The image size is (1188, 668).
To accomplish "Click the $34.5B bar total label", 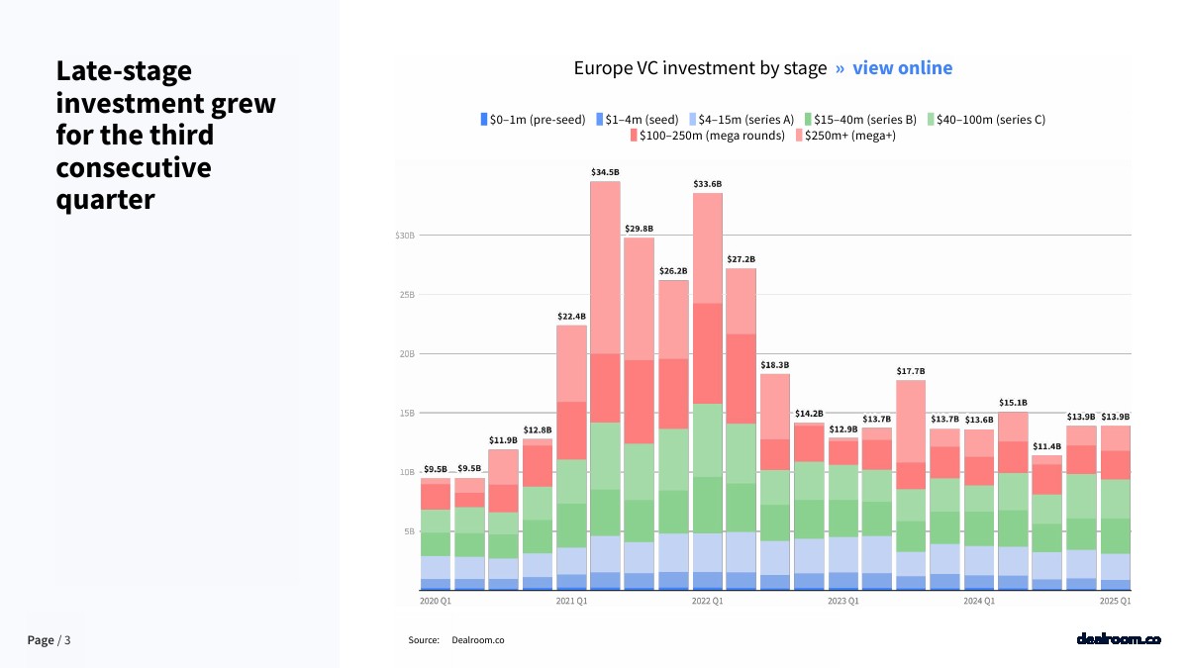I will [605, 172].
